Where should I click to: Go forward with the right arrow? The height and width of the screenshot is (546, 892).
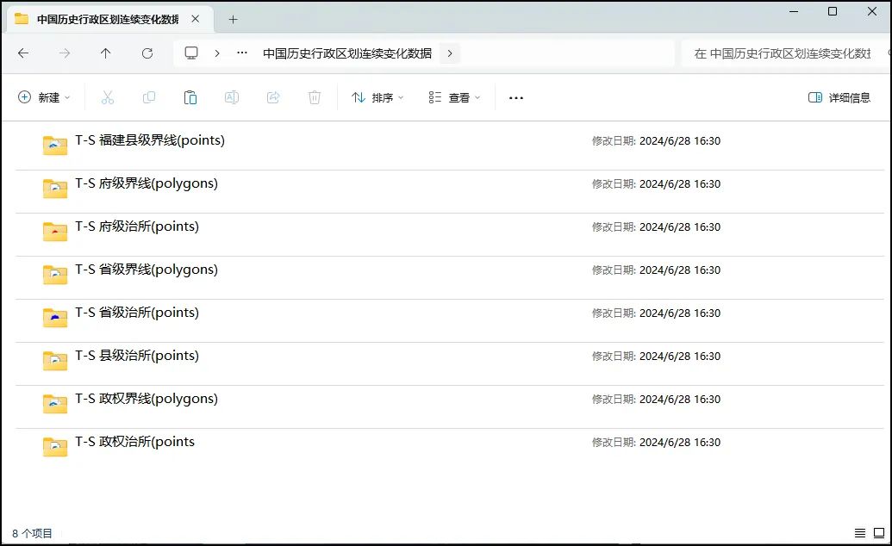(65, 53)
